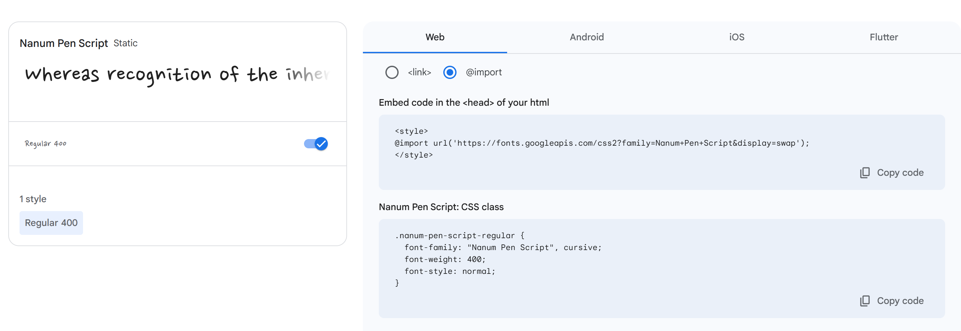This screenshot has width=961, height=331.
Task: Click the handwritten 'Regular 400' sample label
Action: click(46, 144)
